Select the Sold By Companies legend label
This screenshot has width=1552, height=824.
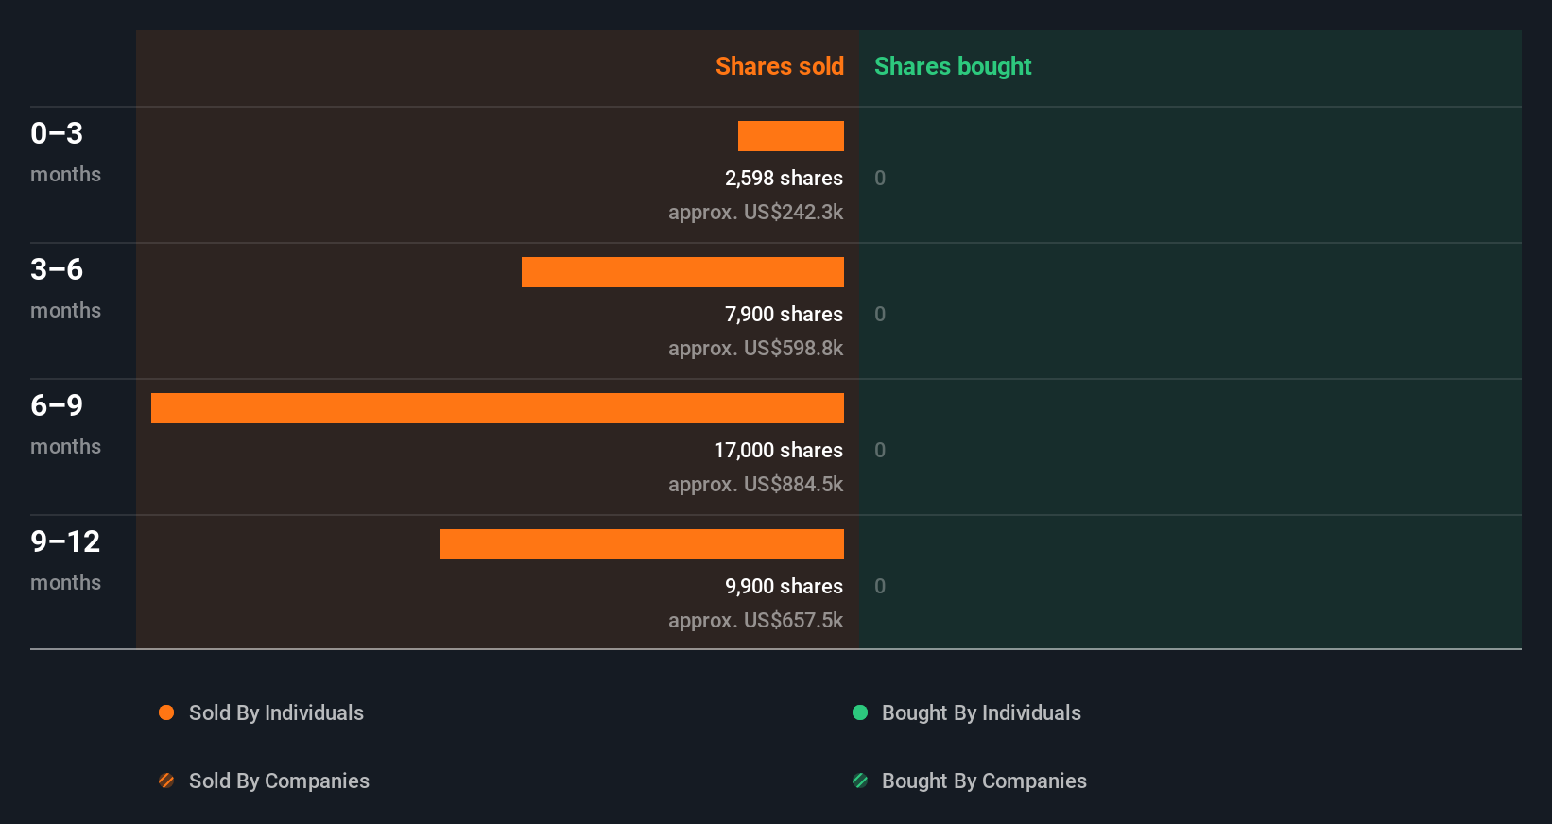pyautogui.click(x=279, y=781)
